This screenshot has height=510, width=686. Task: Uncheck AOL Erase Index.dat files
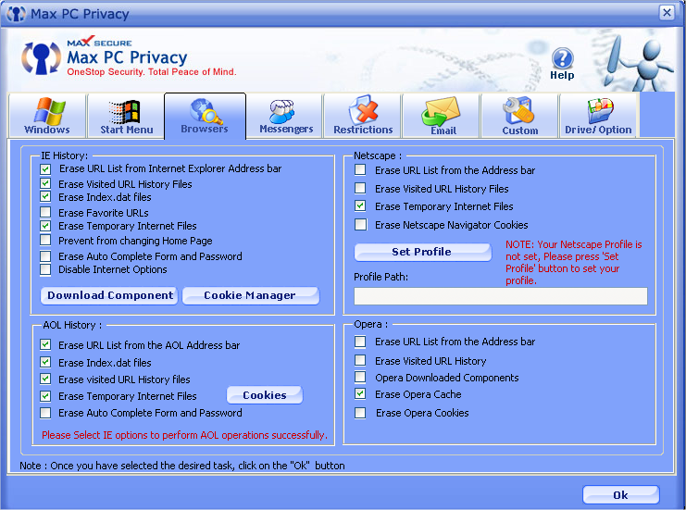(45, 362)
